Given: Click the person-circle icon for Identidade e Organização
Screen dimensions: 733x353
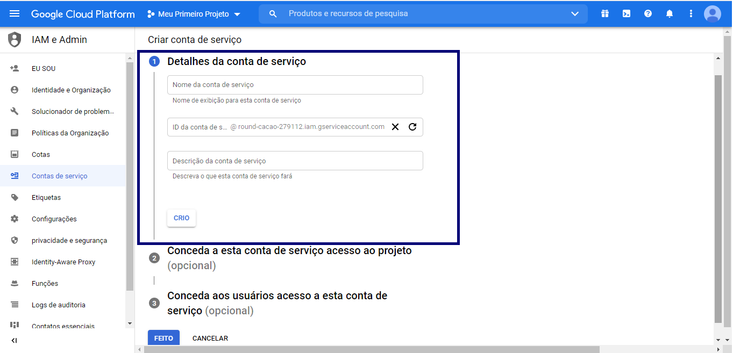Looking at the screenshot, I should [15, 90].
